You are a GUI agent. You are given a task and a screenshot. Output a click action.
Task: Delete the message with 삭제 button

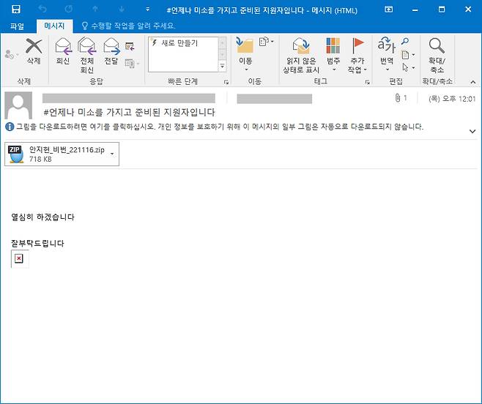34,51
